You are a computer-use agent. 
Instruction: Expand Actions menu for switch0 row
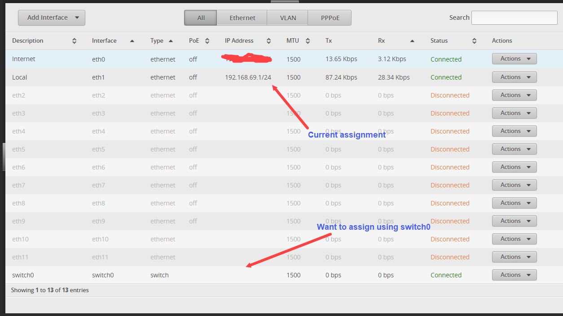(514, 275)
